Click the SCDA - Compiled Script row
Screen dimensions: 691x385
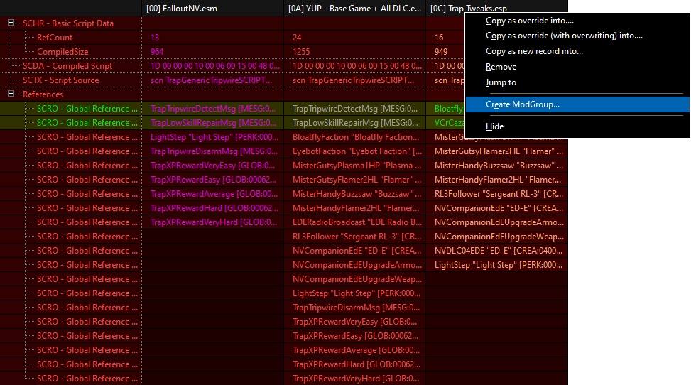pyautogui.click(x=67, y=66)
